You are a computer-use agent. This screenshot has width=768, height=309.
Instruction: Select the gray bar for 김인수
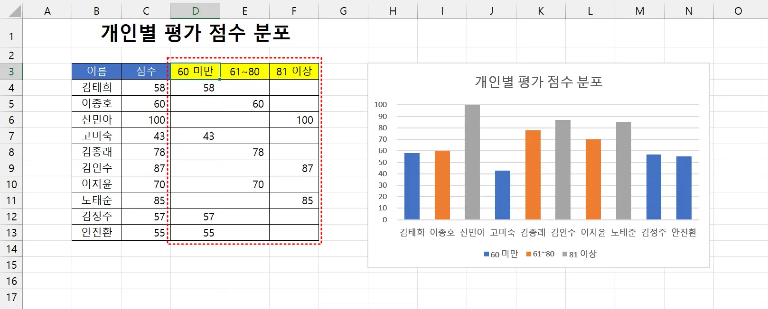(563, 170)
